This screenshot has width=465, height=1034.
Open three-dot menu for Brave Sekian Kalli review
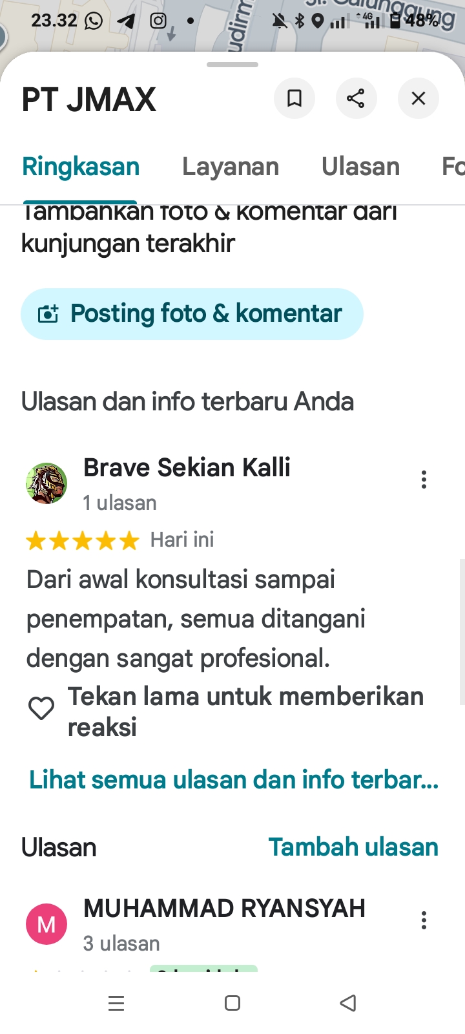[424, 480]
